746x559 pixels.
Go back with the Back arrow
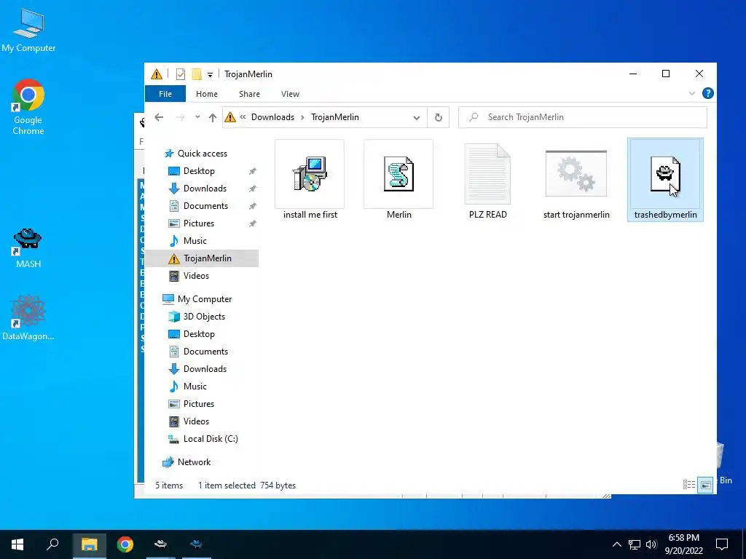[159, 117]
